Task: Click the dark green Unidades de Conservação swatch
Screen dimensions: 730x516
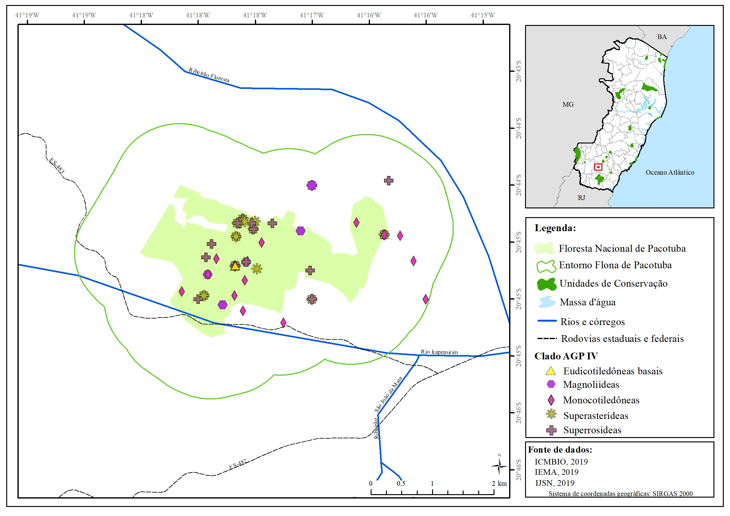Action: pyautogui.click(x=546, y=284)
